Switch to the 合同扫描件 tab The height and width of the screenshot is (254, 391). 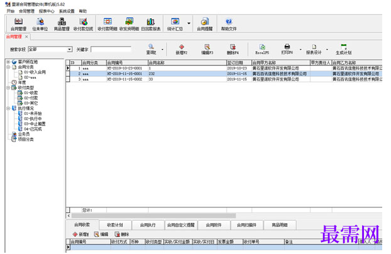coord(247,225)
